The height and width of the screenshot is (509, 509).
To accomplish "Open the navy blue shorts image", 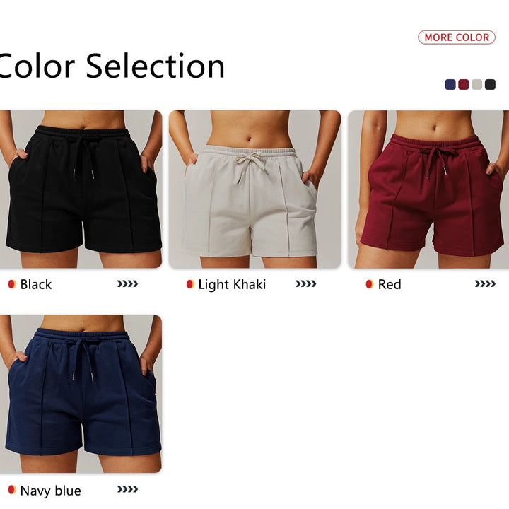I will tap(81, 394).
